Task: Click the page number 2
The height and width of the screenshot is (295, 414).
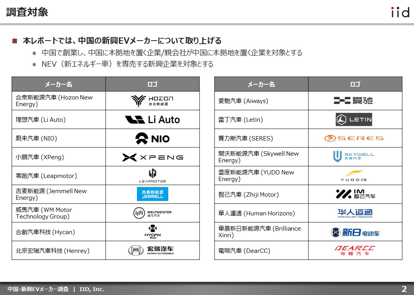Action: [404, 289]
